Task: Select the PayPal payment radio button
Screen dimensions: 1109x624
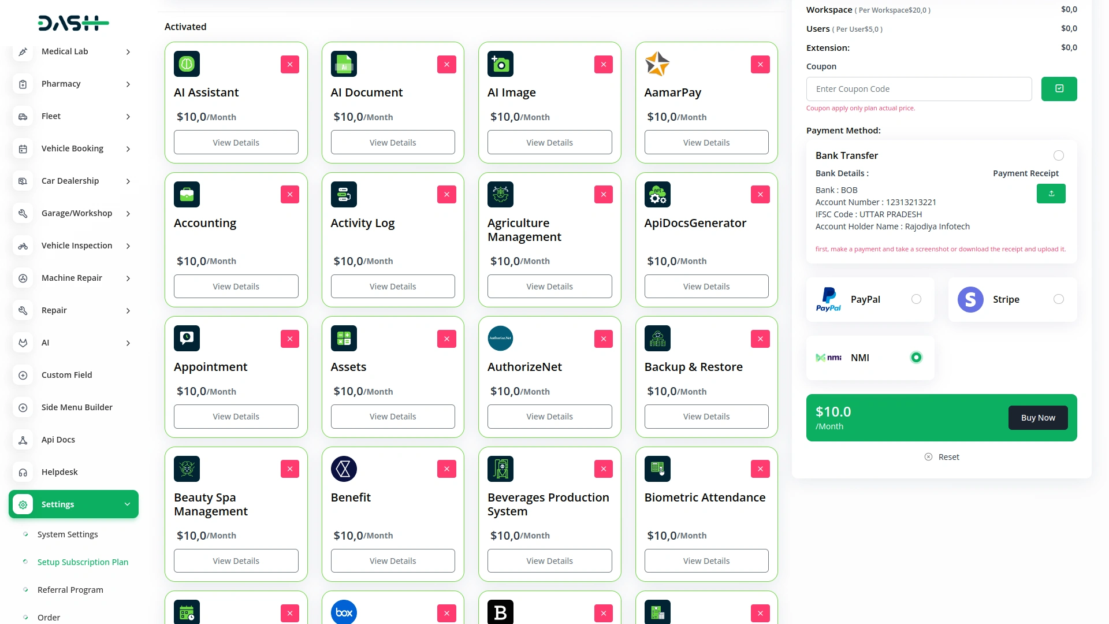Action: tap(916, 299)
